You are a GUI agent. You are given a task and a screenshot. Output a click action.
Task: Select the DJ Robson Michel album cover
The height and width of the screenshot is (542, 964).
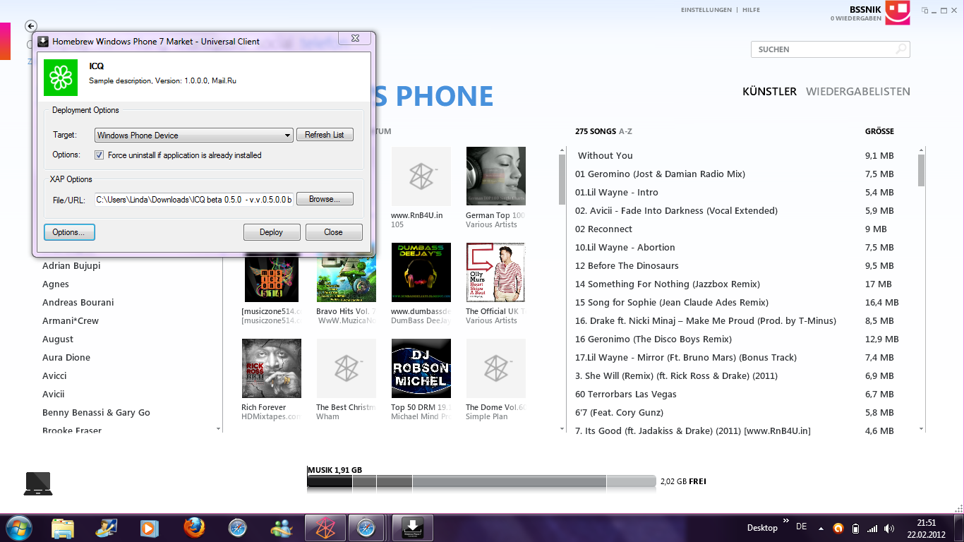(x=421, y=368)
